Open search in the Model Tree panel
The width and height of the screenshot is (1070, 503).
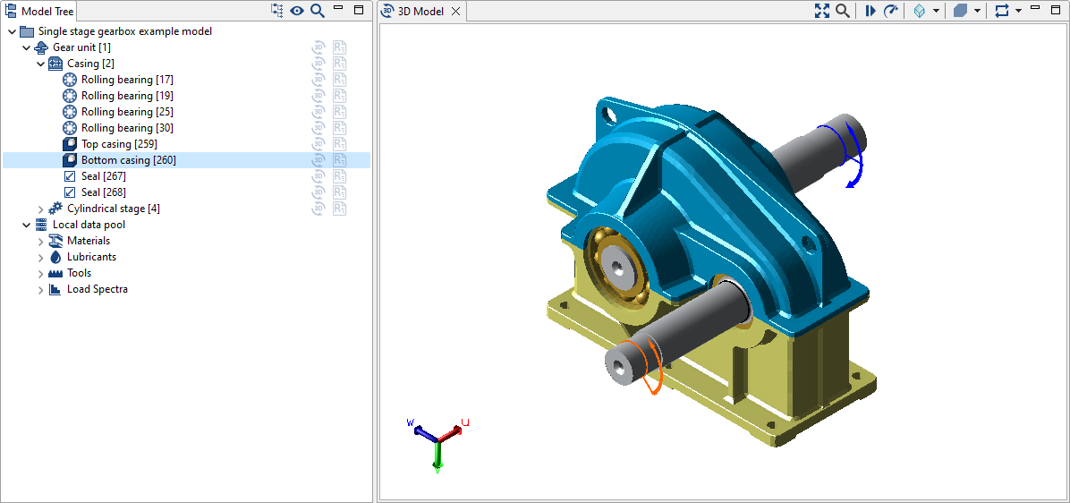317,11
